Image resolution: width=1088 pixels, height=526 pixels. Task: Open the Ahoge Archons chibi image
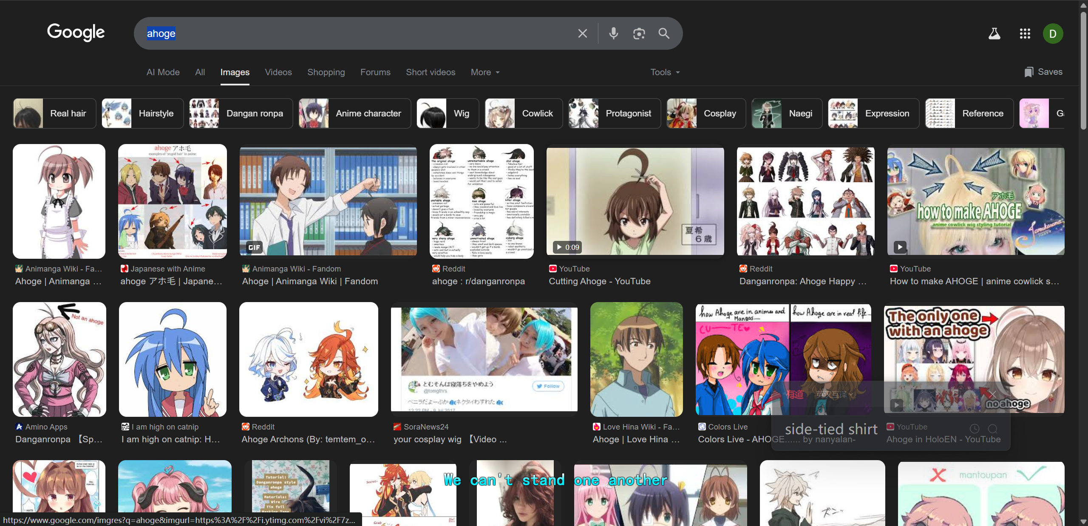tap(309, 359)
